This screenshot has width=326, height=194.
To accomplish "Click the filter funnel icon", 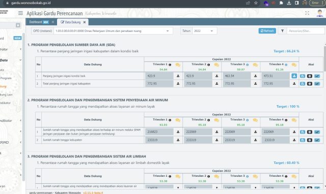I will pyautogui.click(x=282, y=31).
